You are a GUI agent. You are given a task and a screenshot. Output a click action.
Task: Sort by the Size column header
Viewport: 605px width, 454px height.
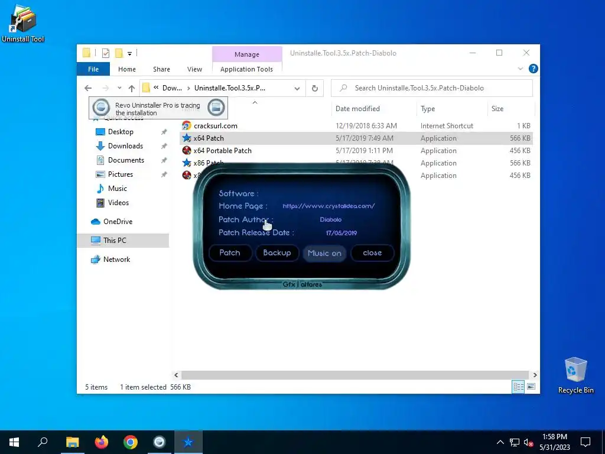point(497,109)
